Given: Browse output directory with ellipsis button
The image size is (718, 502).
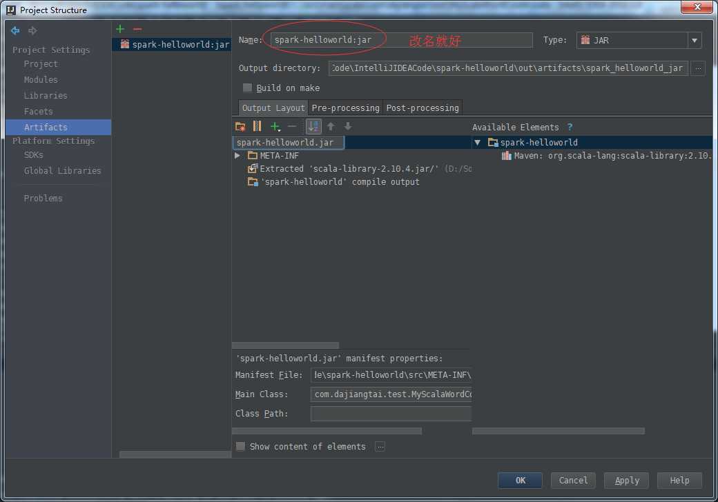Looking at the screenshot, I should (x=698, y=68).
